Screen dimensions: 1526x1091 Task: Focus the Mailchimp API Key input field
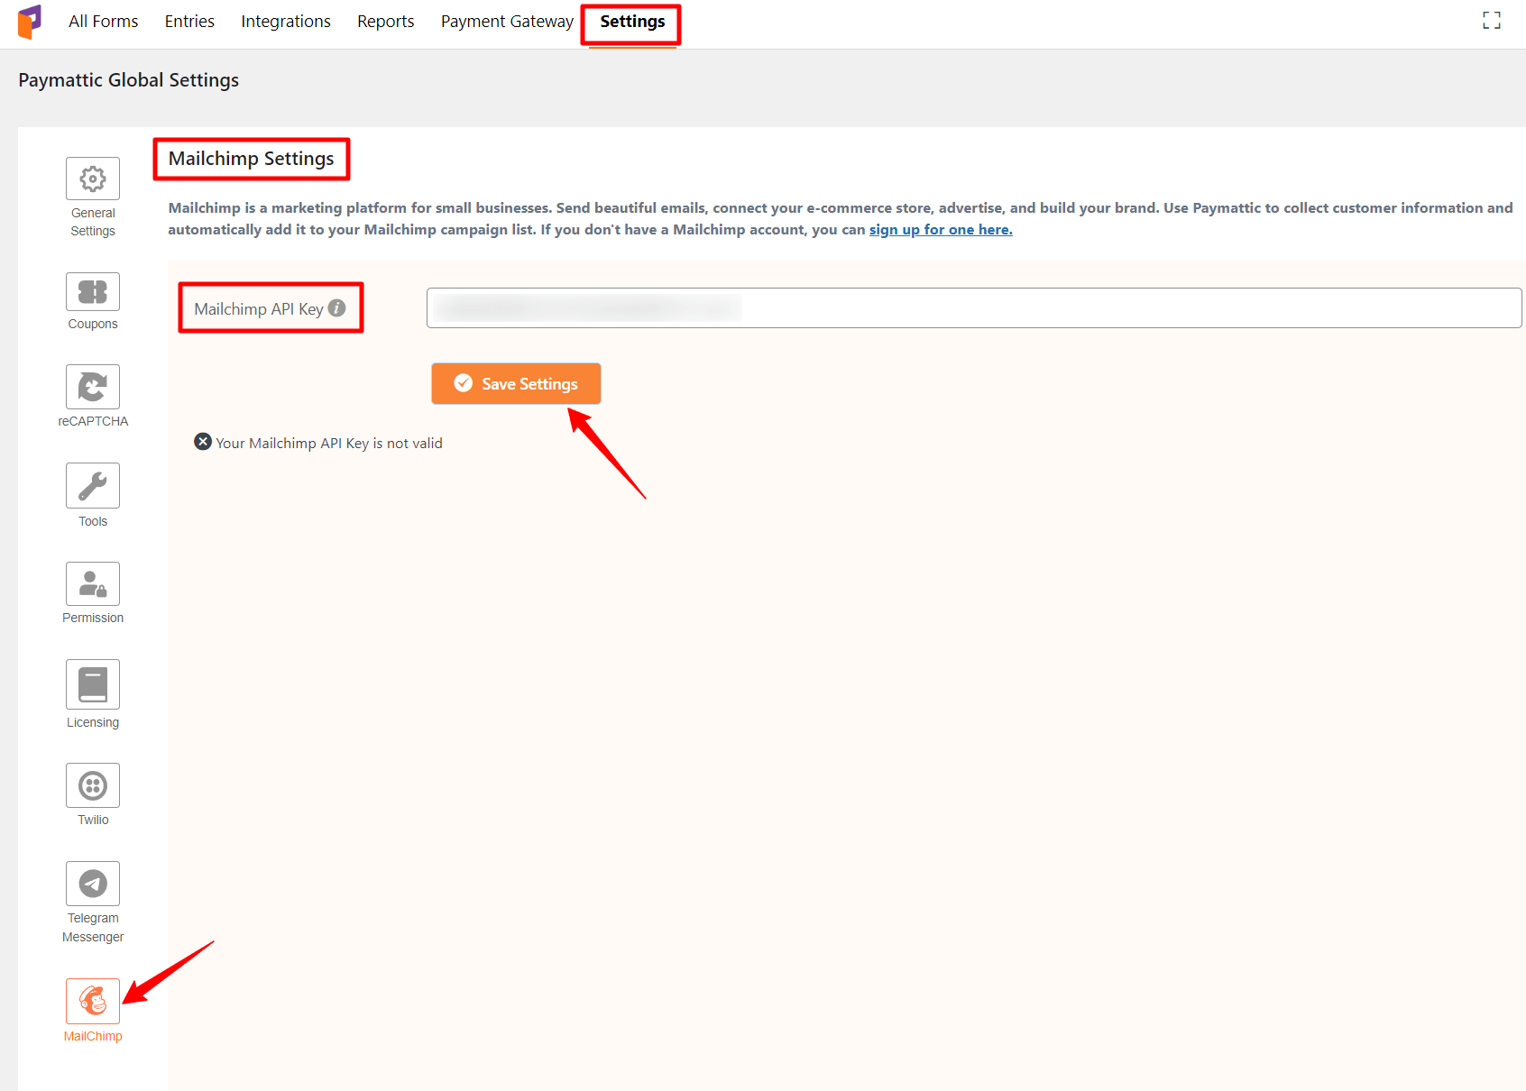pyautogui.click(x=974, y=308)
